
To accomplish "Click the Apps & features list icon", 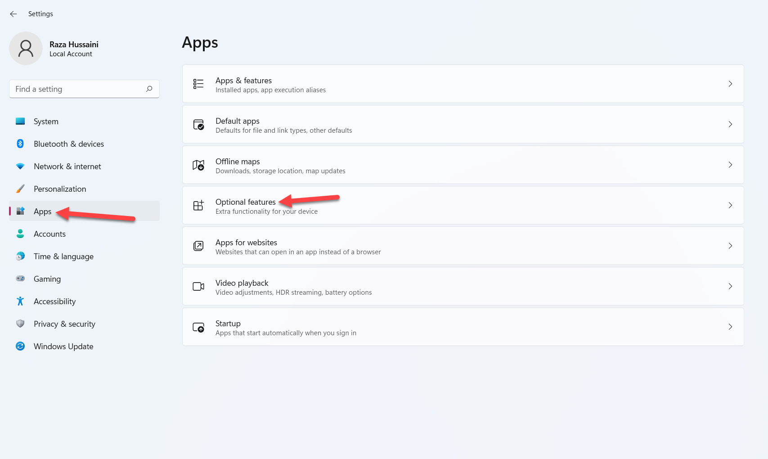I will (x=198, y=84).
